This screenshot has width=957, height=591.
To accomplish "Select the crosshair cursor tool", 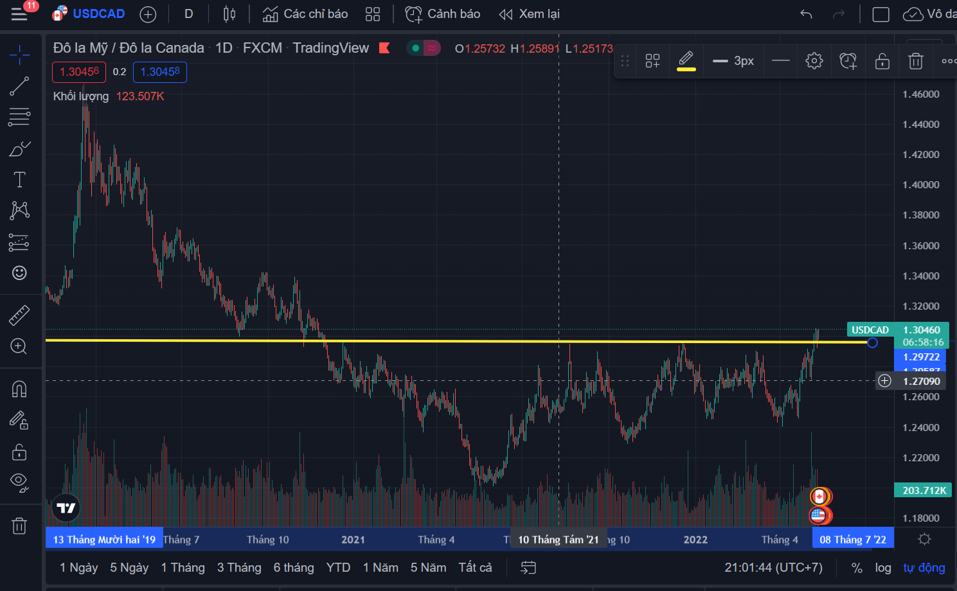I will click(x=19, y=55).
